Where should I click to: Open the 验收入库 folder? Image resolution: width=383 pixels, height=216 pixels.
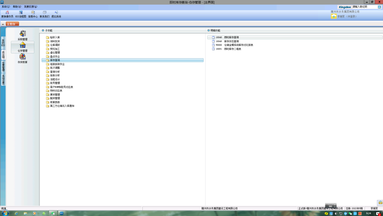(55, 38)
